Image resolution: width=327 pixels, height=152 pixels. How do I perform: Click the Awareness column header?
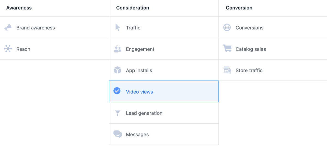(19, 8)
